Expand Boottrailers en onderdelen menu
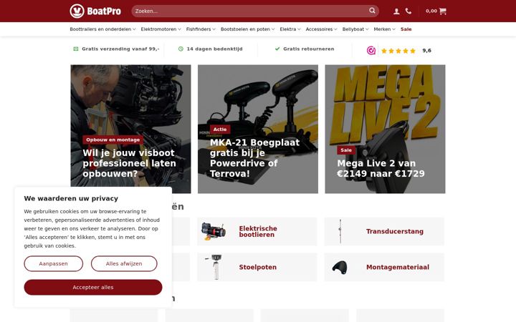 pyautogui.click(x=102, y=29)
